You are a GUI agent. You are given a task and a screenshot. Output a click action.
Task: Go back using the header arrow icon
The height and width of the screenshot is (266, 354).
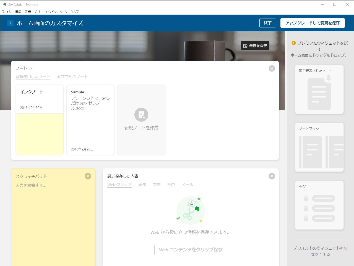pyautogui.click(x=10, y=23)
